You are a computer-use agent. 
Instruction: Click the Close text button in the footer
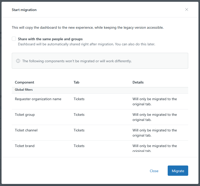[x=154, y=171]
